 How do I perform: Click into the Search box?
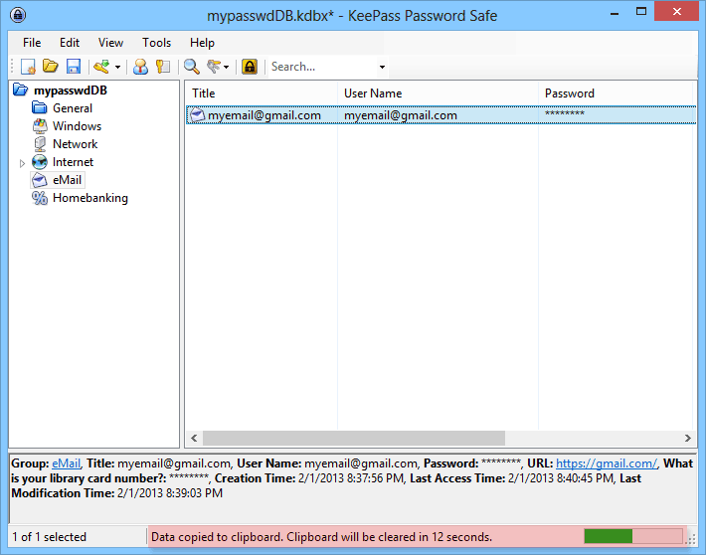click(323, 67)
